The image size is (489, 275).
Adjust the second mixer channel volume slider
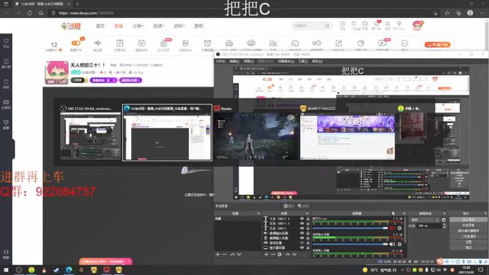click(x=350, y=244)
